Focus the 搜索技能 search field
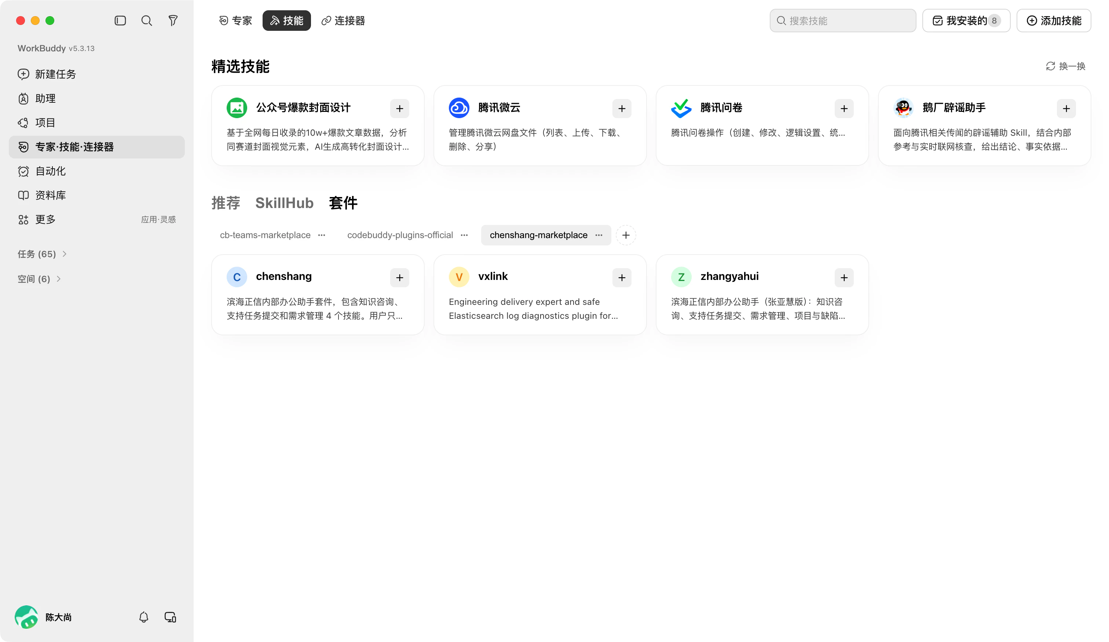 (x=843, y=21)
